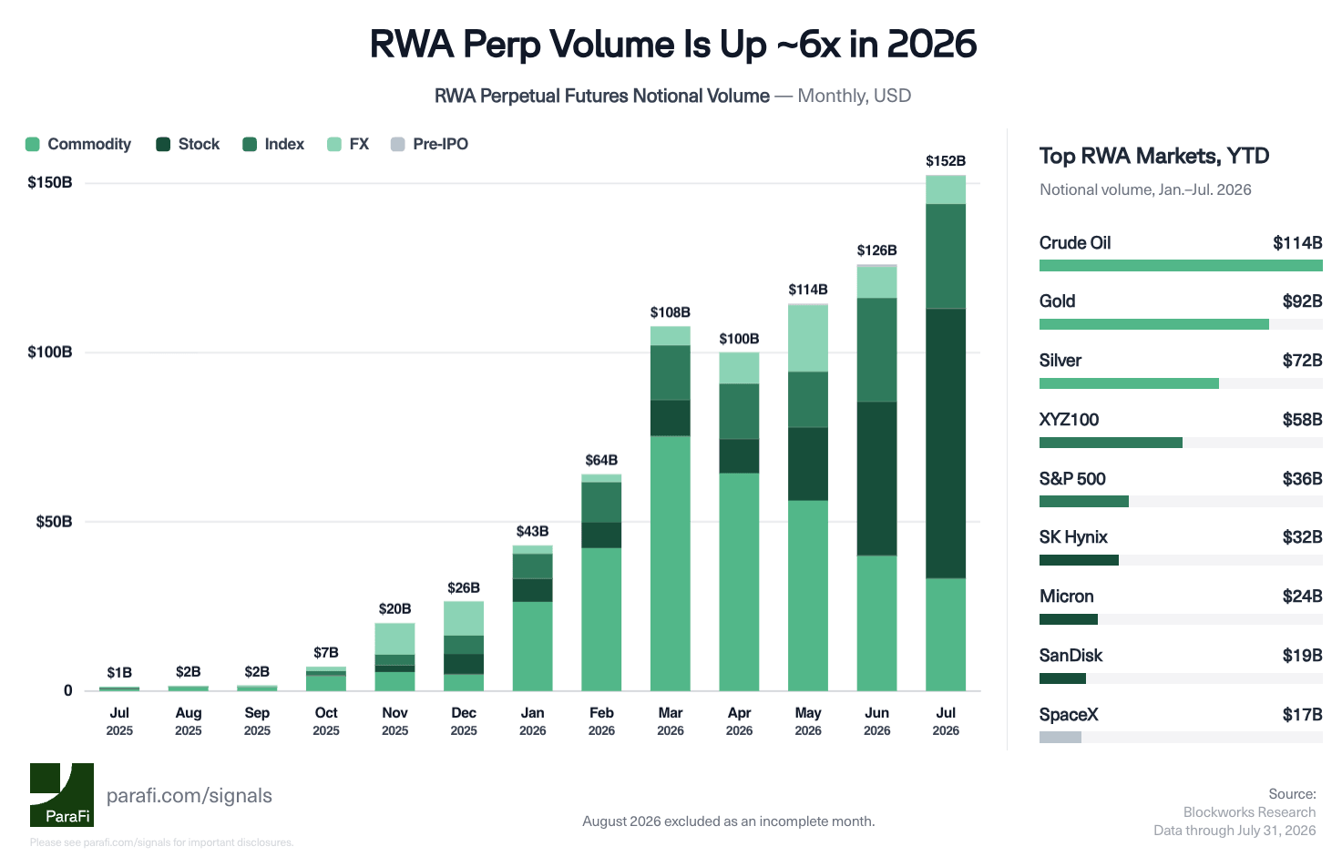
Task: Click the XYZ100 progress bar
Action: pos(1181,443)
